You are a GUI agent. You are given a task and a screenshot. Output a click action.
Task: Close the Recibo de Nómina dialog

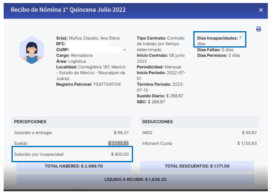(261, 10)
